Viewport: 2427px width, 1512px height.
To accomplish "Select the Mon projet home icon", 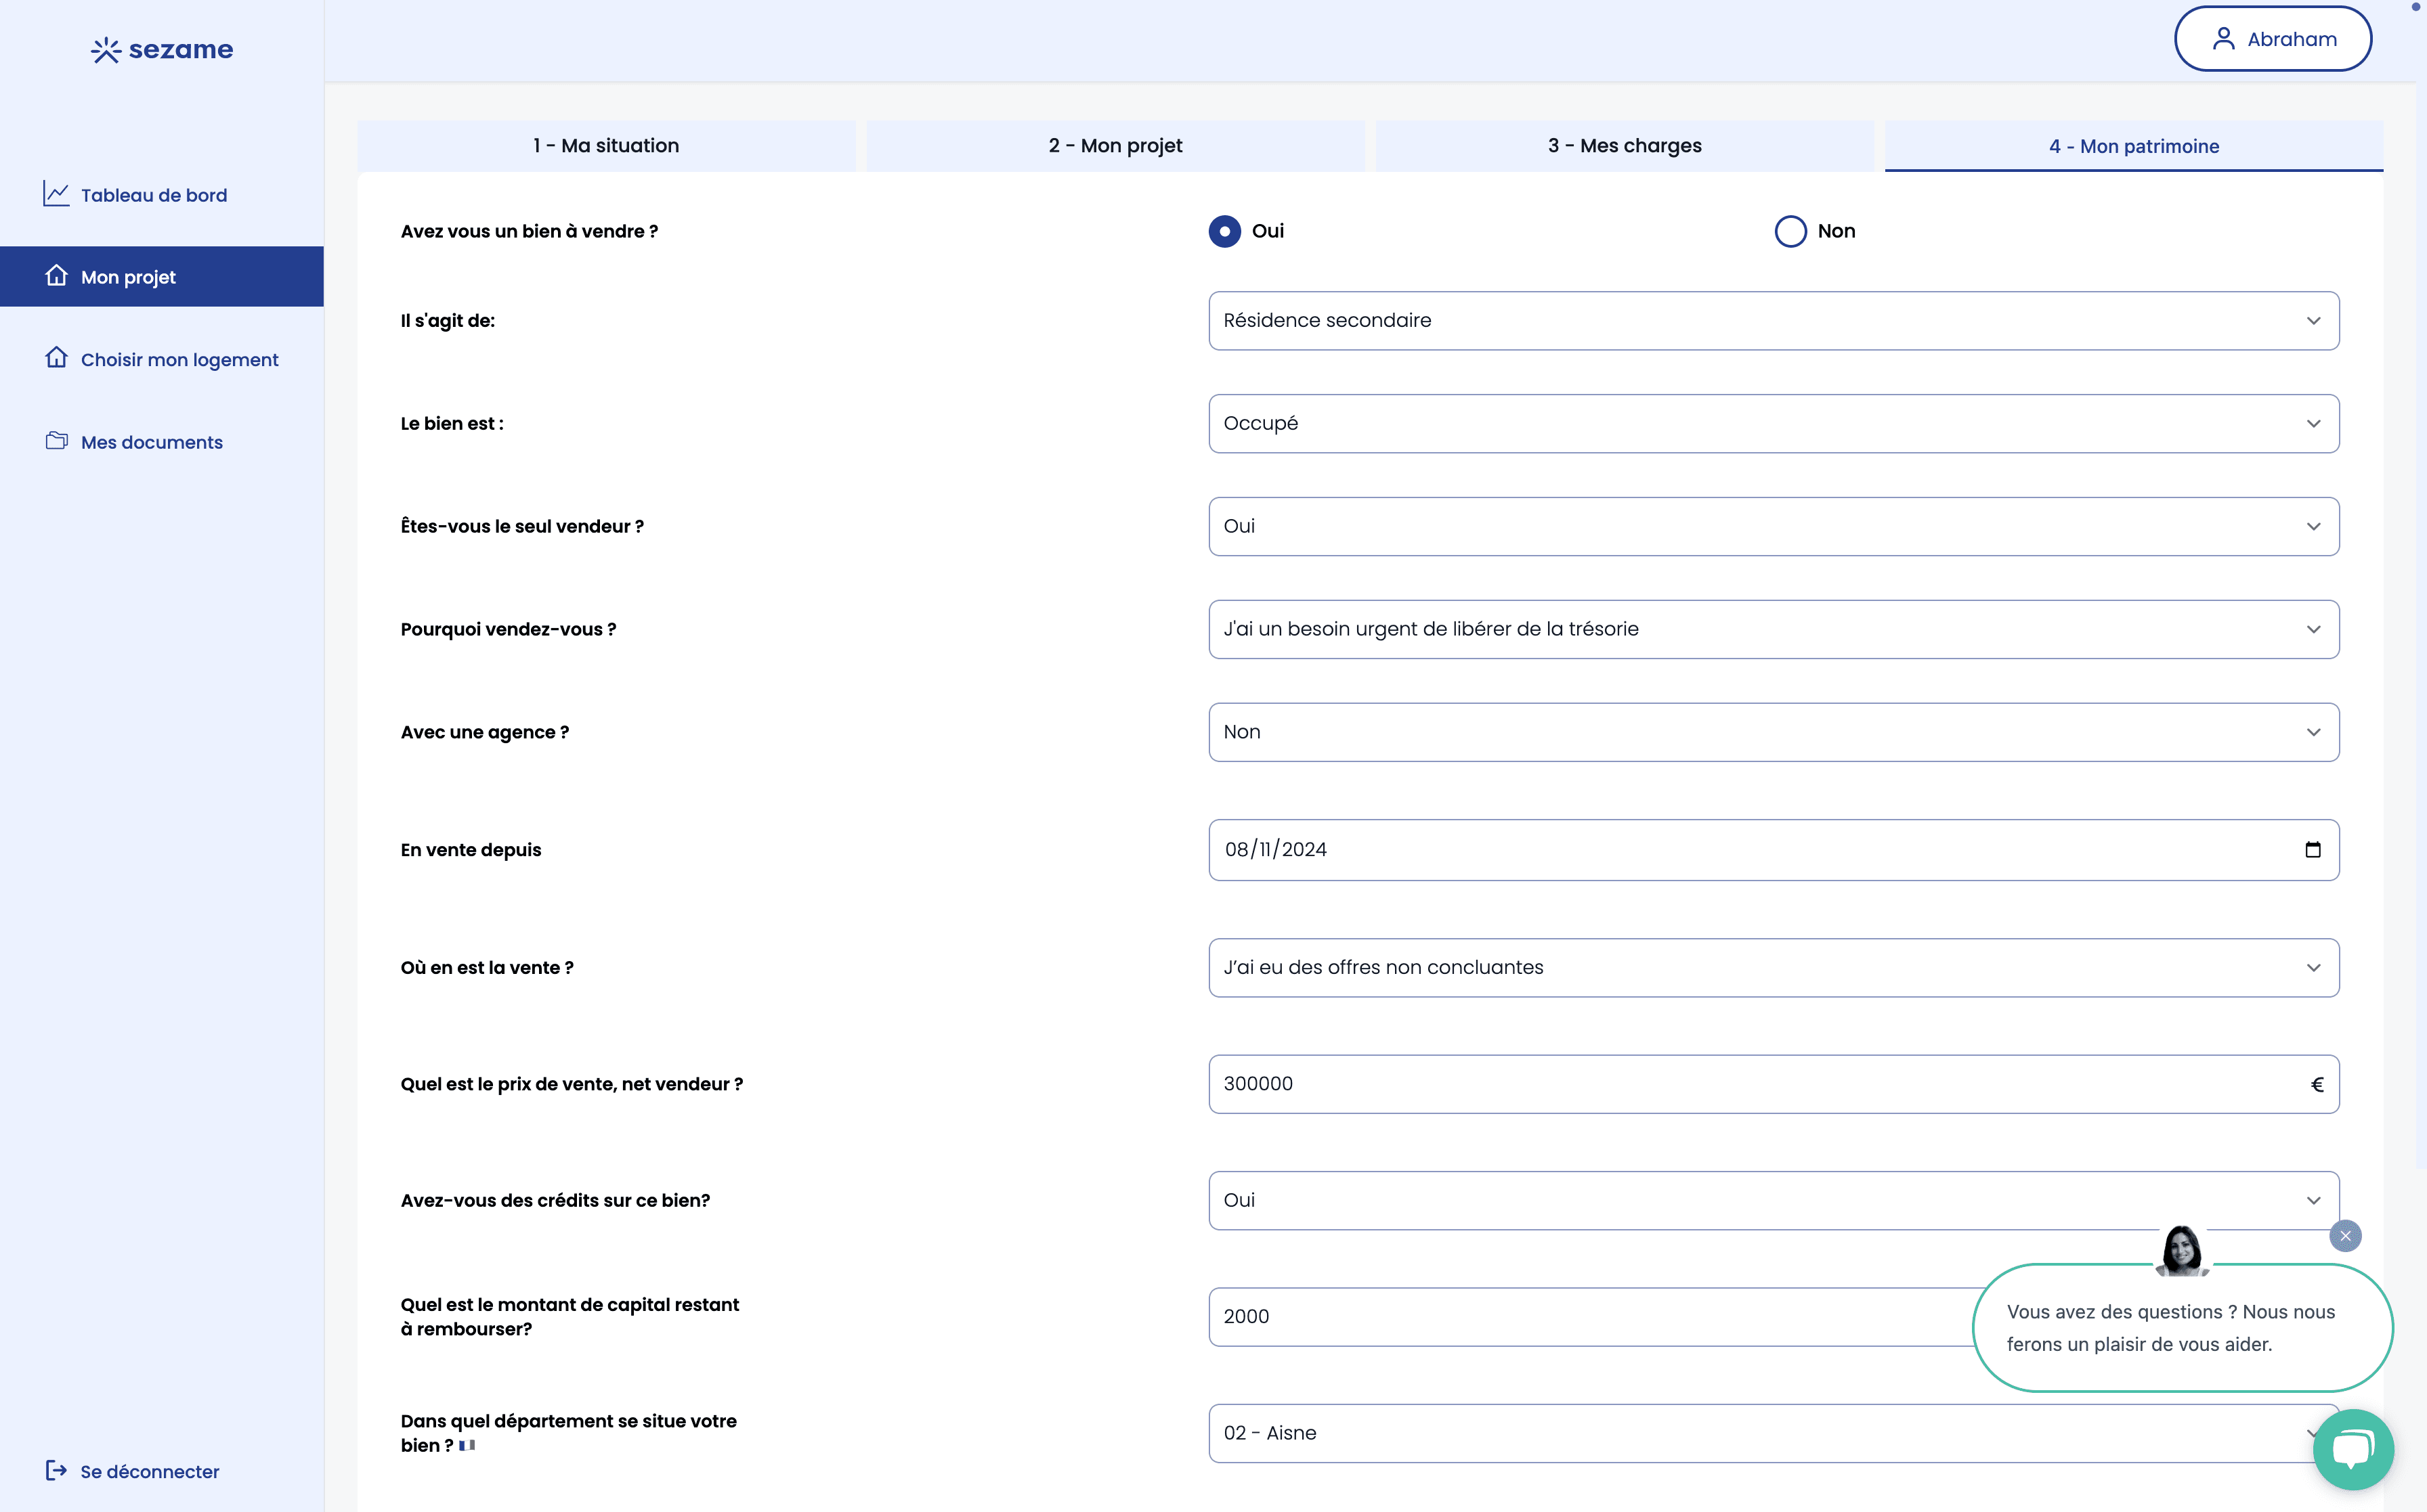I will pyautogui.click(x=57, y=276).
